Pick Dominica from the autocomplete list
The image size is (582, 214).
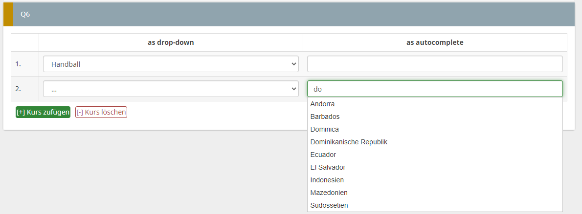[x=325, y=129]
